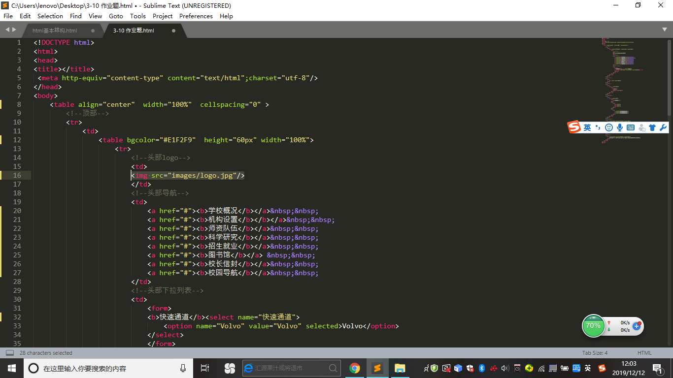Open the Bluetooth tray icon
Image resolution: width=673 pixels, height=378 pixels.
click(x=482, y=368)
